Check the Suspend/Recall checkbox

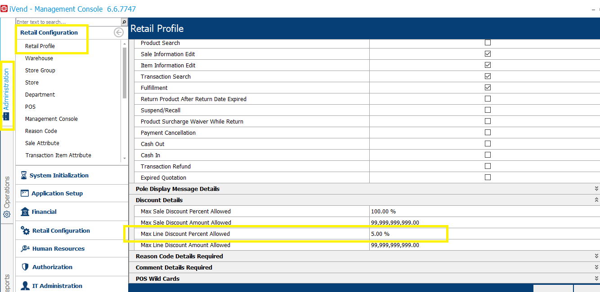(x=488, y=110)
